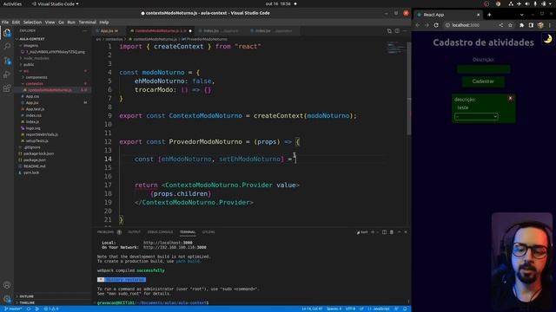Screen dimensions: 556x312
Task: Switch to the DEBUG CONSOLE tab
Action: pos(160,232)
